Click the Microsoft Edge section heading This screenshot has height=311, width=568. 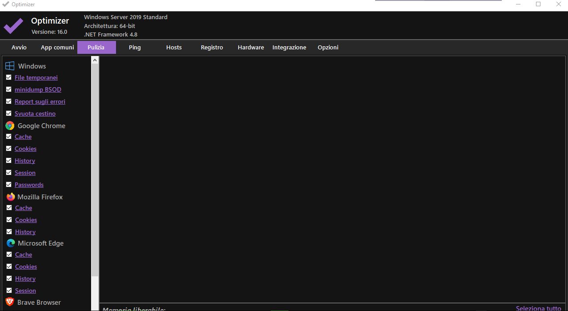40,243
